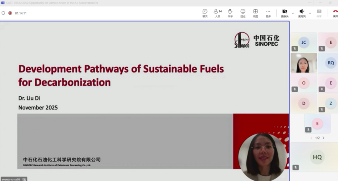Select participant RQ tile
Image resolution: width=338 pixels, height=181 pixels.
tap(330, 63)
